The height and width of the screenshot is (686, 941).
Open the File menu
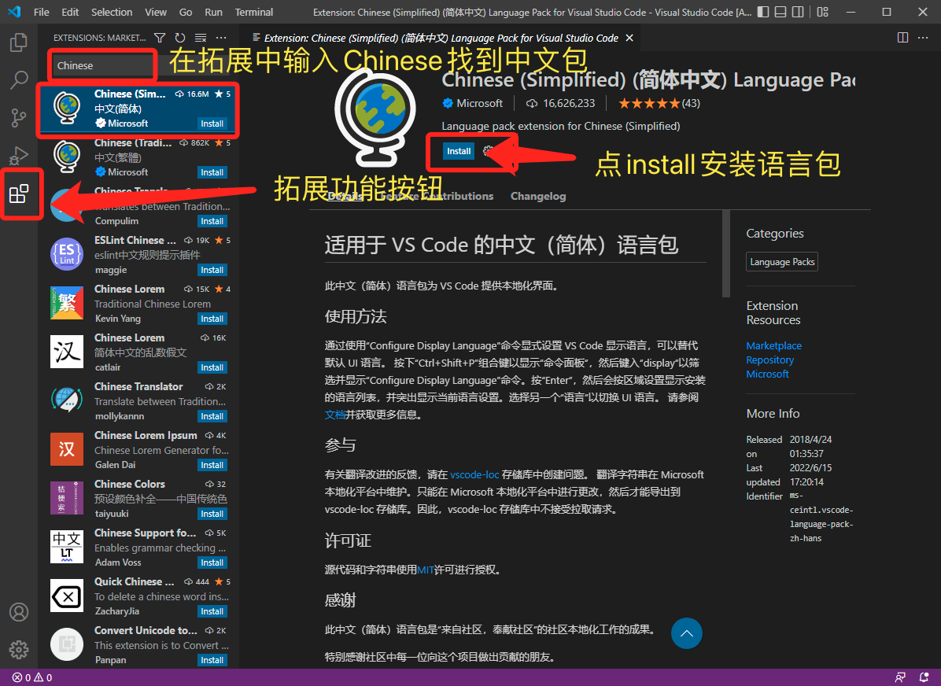pos(42,12)
